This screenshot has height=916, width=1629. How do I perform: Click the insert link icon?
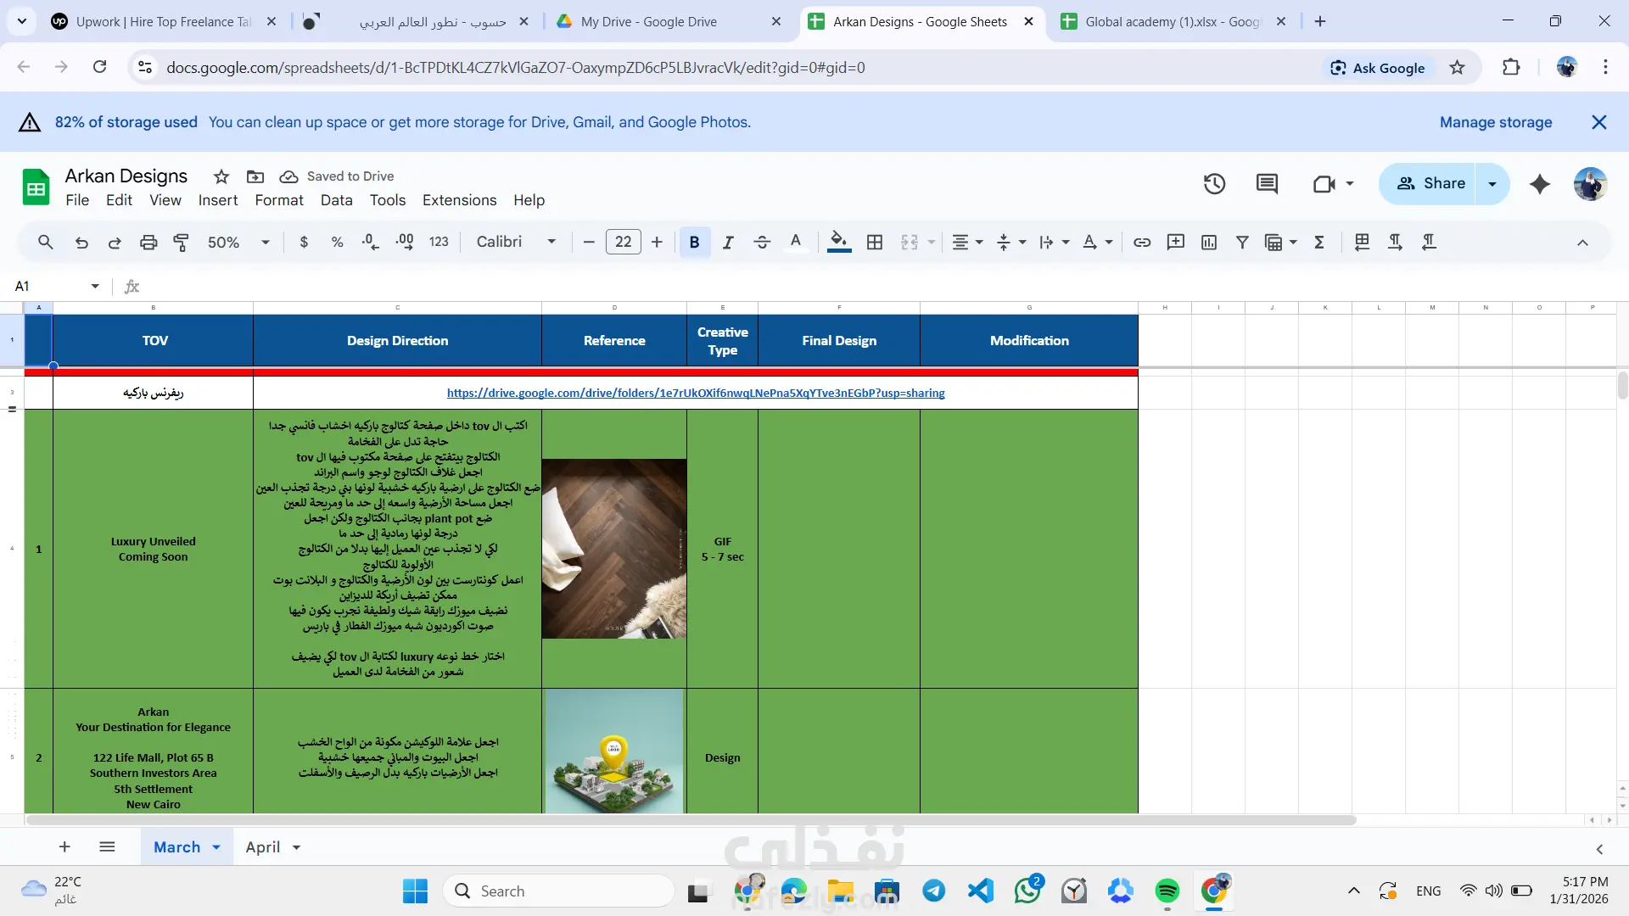(x=1142, y=243)
